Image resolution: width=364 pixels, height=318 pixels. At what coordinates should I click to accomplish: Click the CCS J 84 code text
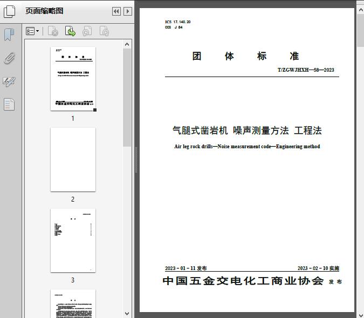click(x=174, y=27)
